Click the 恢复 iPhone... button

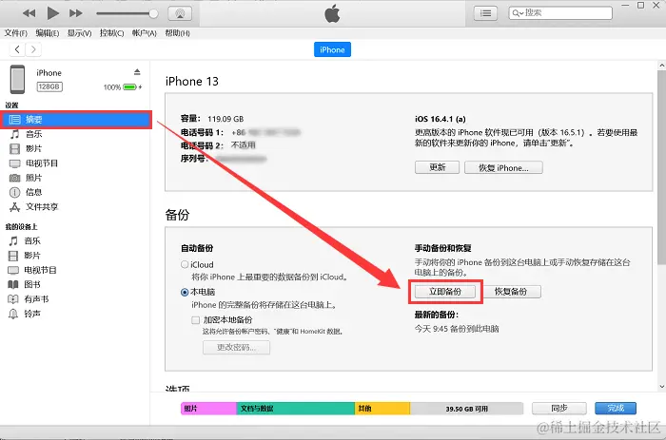(503, 167)
